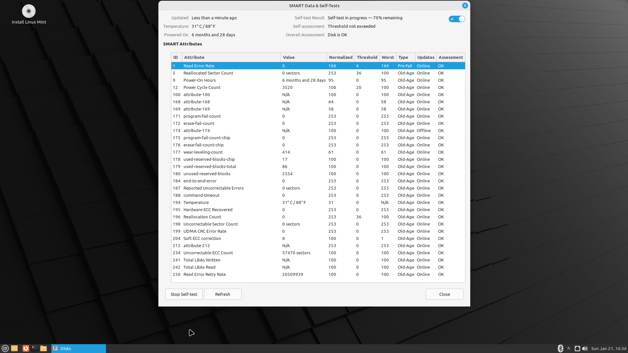Screen dimensions: 628x353
Task: Close the dialog with the Close button
Action: [444, 294]
